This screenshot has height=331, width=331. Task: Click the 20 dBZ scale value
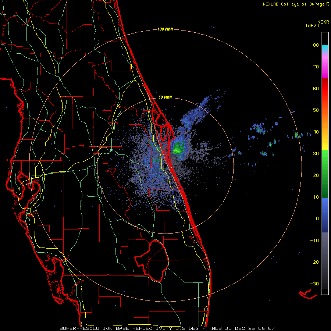point(316,175)
